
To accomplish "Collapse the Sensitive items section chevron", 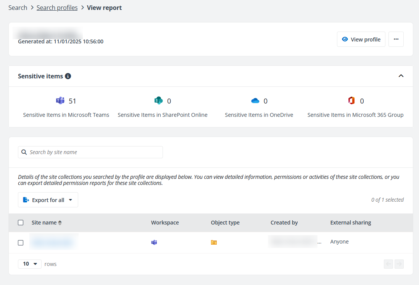I will pyautogui.click(x=401, y=76).
